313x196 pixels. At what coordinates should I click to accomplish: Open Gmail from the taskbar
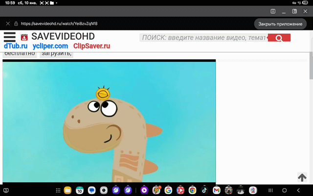coord(216,190)
